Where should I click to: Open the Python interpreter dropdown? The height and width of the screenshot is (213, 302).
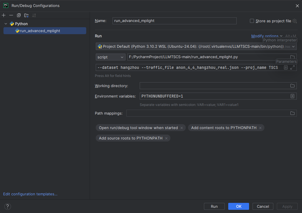click(293, 46)
